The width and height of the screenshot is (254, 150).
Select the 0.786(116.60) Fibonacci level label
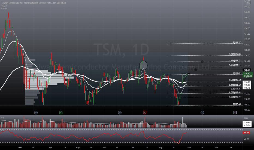(x=235, y=80)
